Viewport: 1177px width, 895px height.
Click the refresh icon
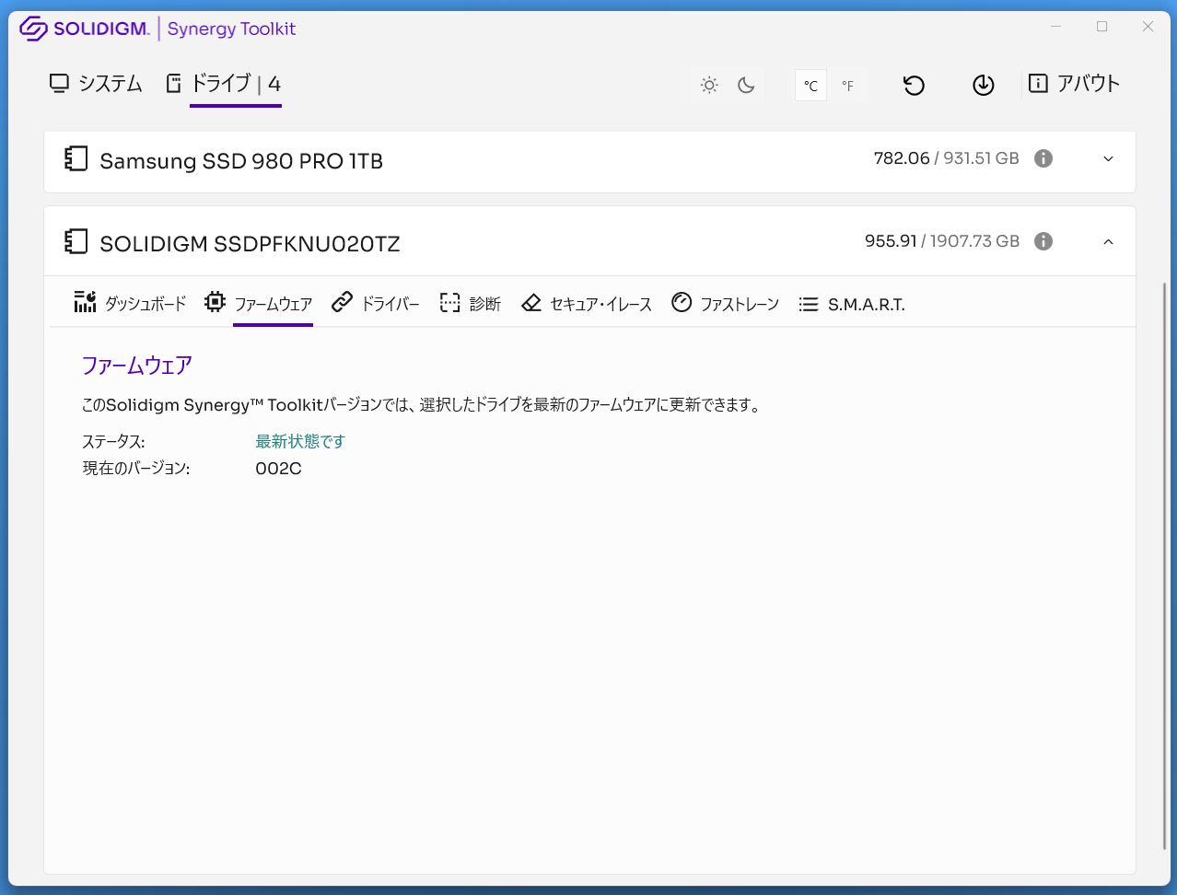(x=914, y=86)
